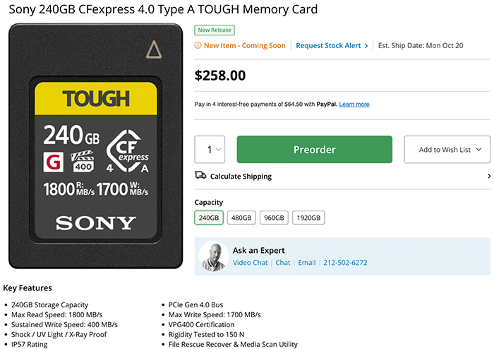Open Request Stock Alert link
494x349 pixels.
pyautogui.click(x=328, y=46)
